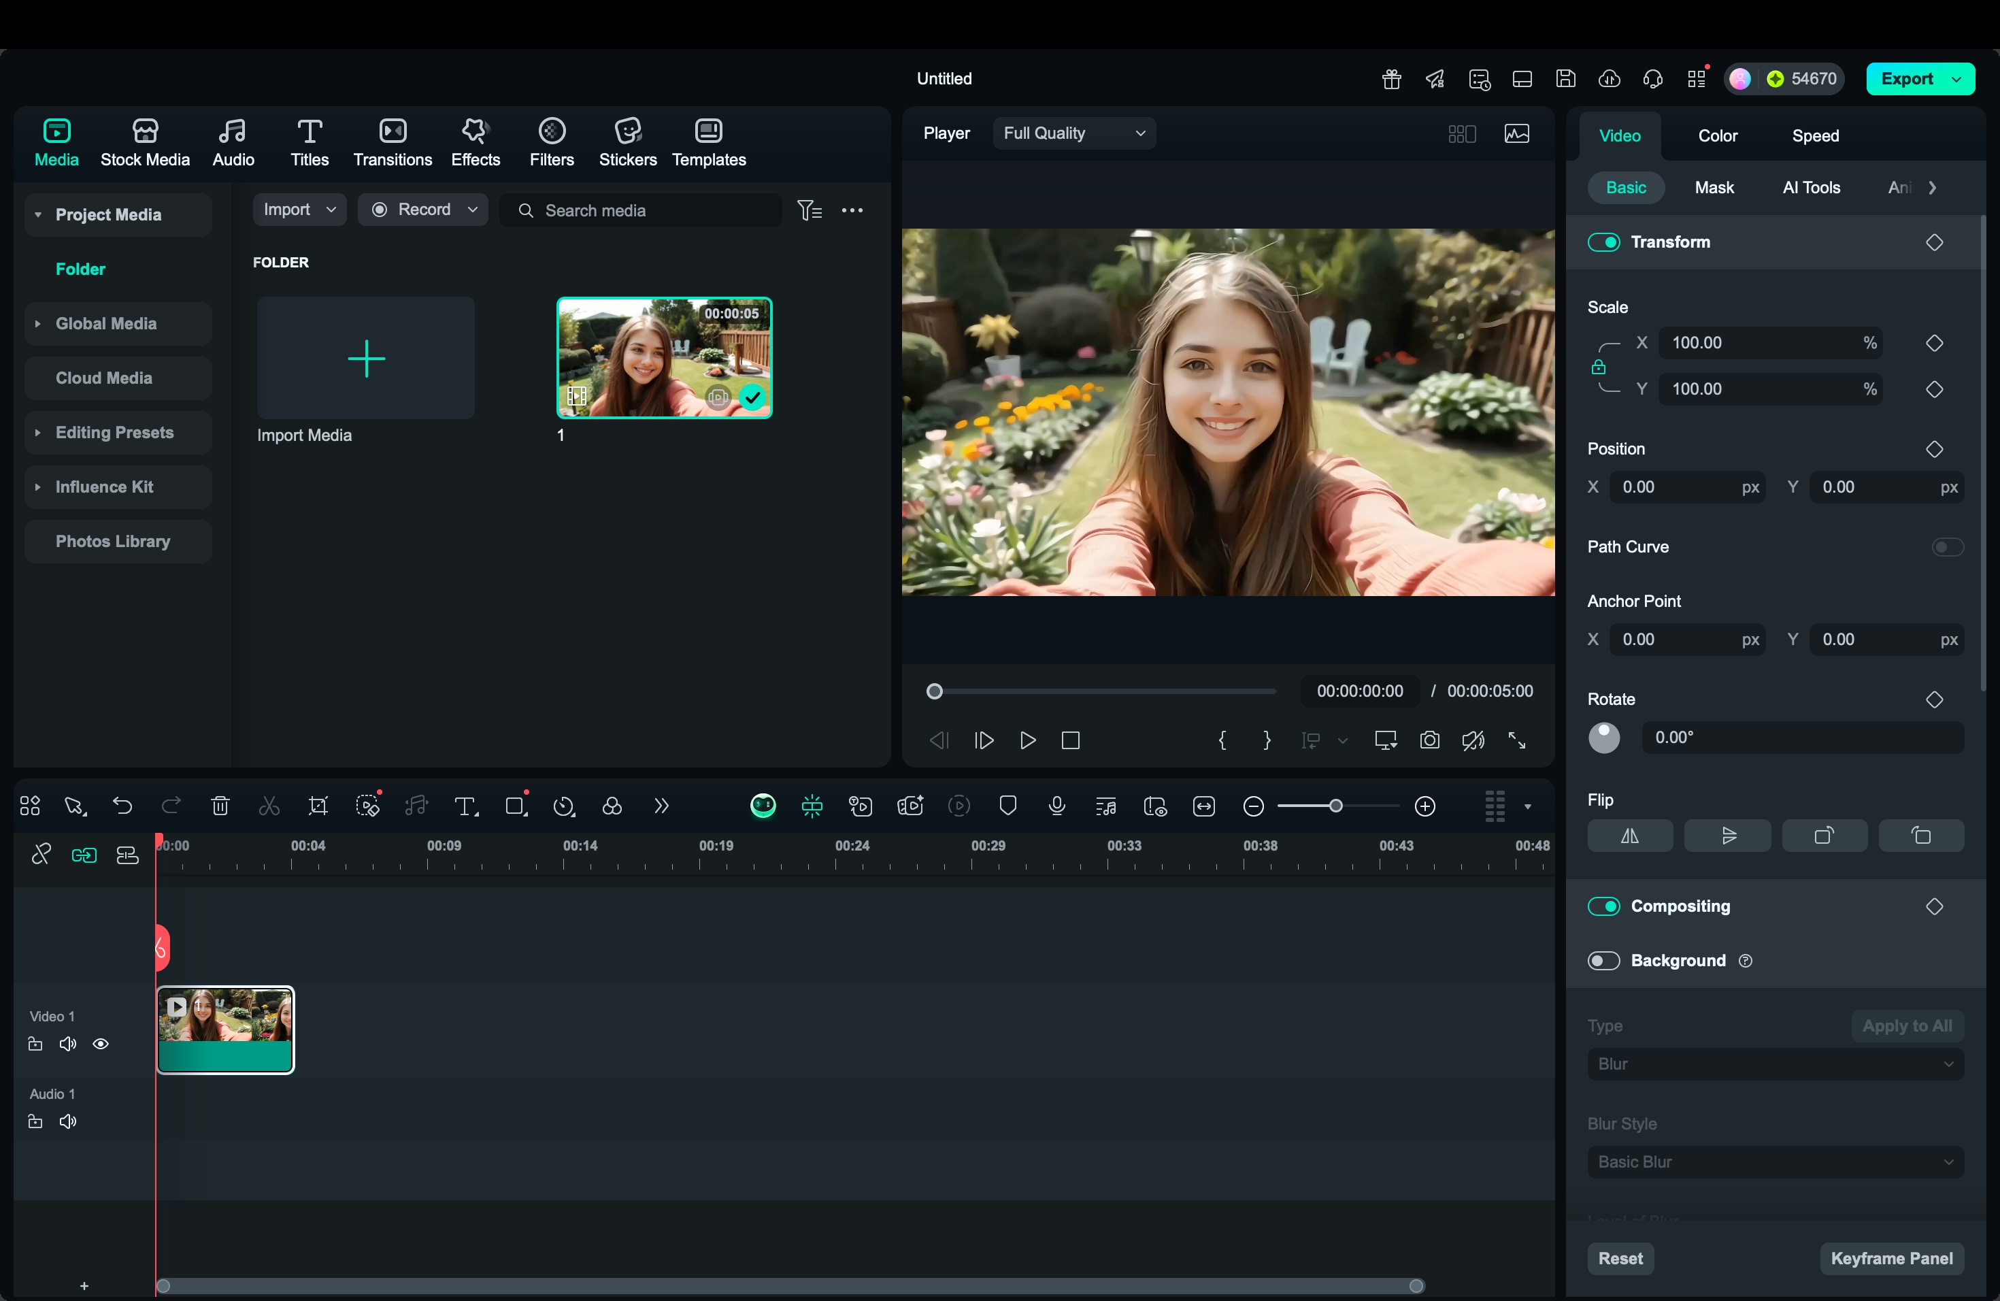Click the voiceover microphone icon
Image resolution: width=2000 pixels, height=1301 pixels.
point(1057,806)
